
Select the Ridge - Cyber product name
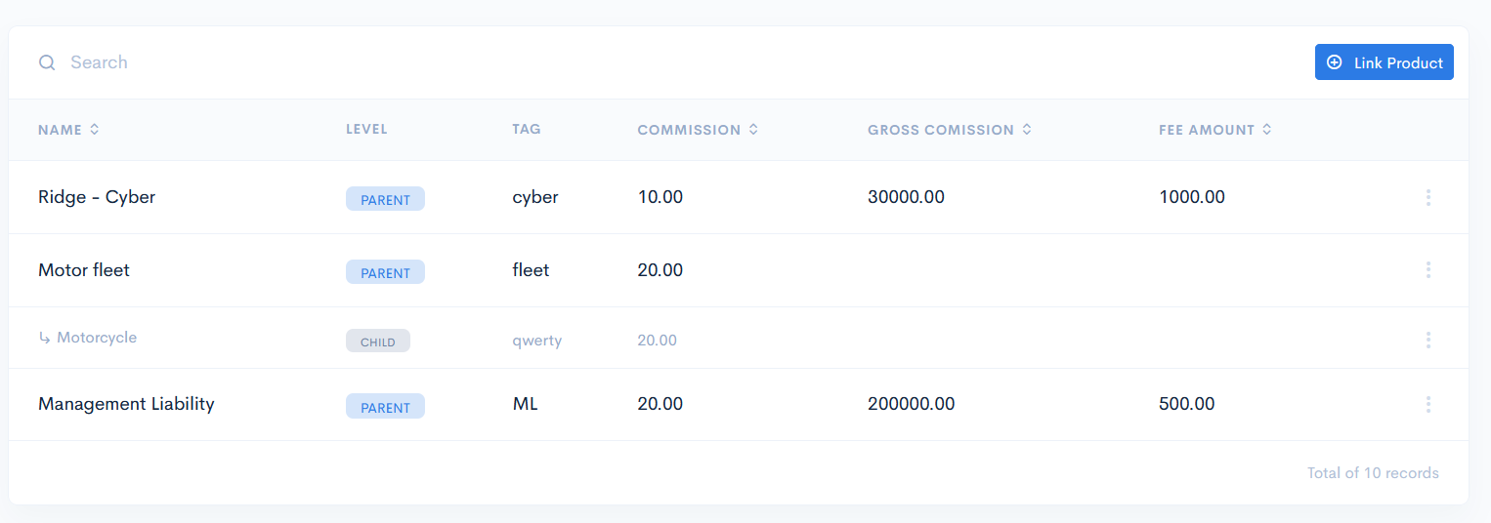pos(97,197)
